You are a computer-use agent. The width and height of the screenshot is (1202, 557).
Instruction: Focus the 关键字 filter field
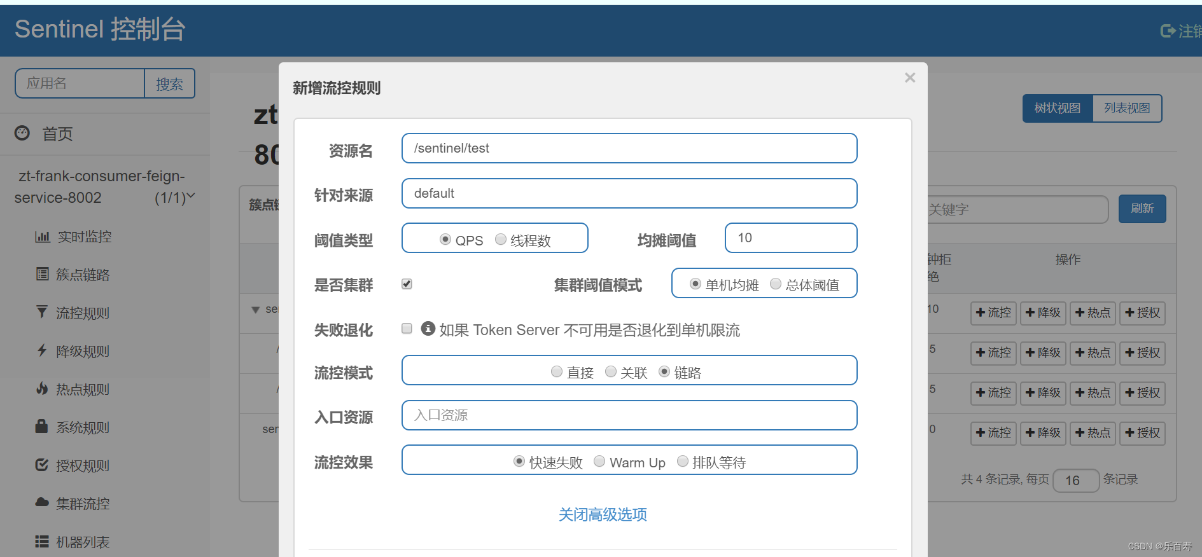[x=1017, y=209]
